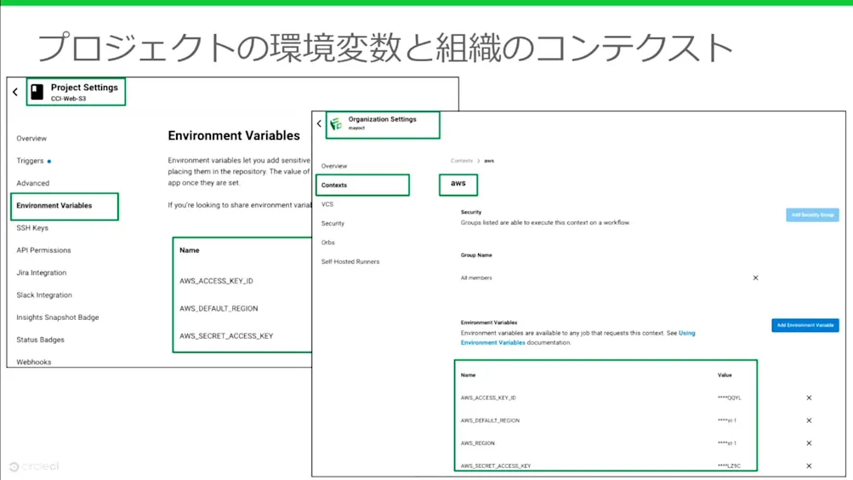The image size is (853, 480).
Task: Click AWS_SECRET_ACCESS_KEY in project variables list
Action: coord(226,336)
